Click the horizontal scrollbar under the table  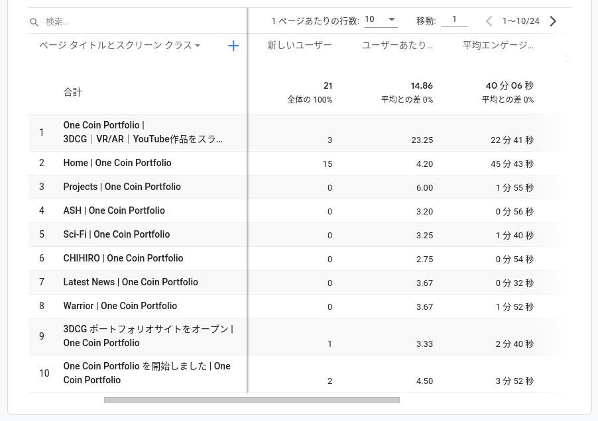(x=252, y=400)
